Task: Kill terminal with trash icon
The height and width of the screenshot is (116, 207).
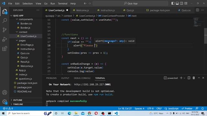Action: [194, 78]
